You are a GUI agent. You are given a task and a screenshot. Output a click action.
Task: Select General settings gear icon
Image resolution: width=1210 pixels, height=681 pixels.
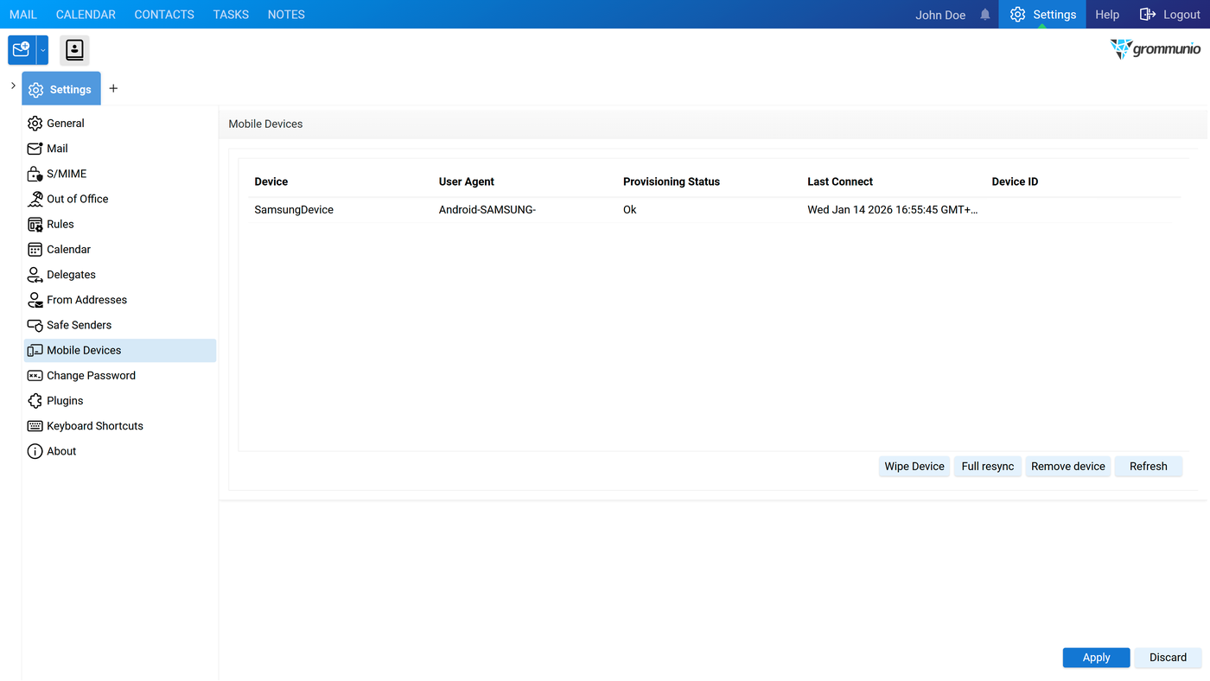pos(35,124)
